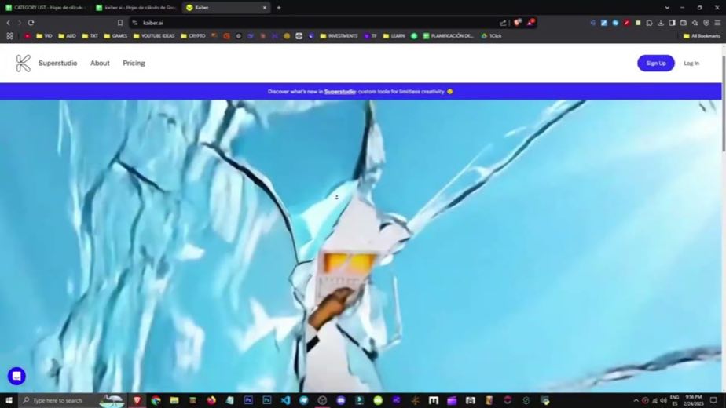Click the Kaiber K logo
The image size is (726, 408).
[x=23, y=64]
